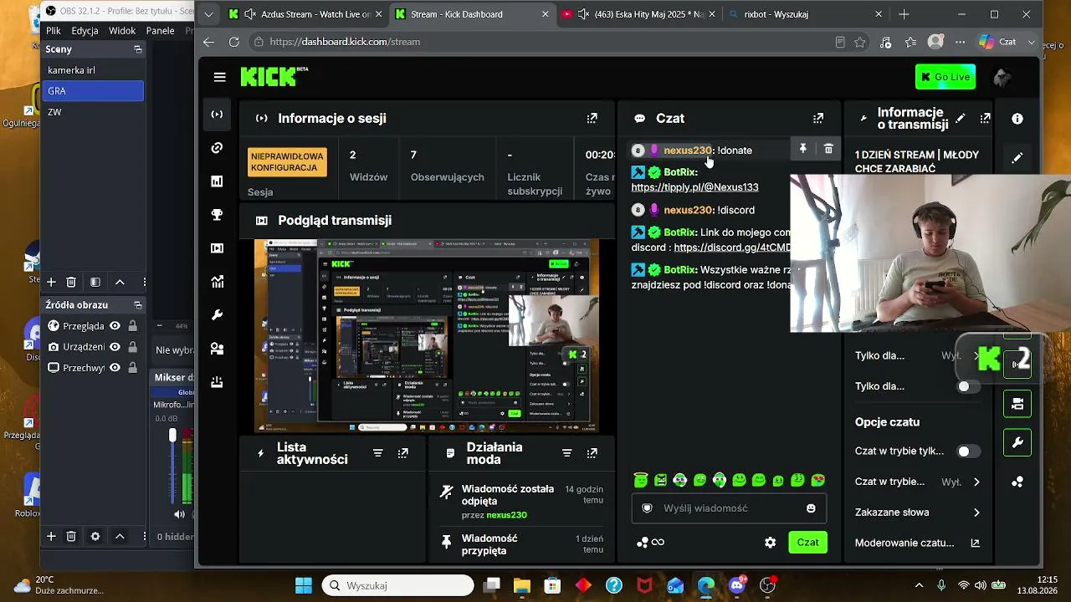Image resolution: width=1071 pixels, height=602 pixels.
Task: Pop out the Działania moda panel
Action: pos(592,453)
